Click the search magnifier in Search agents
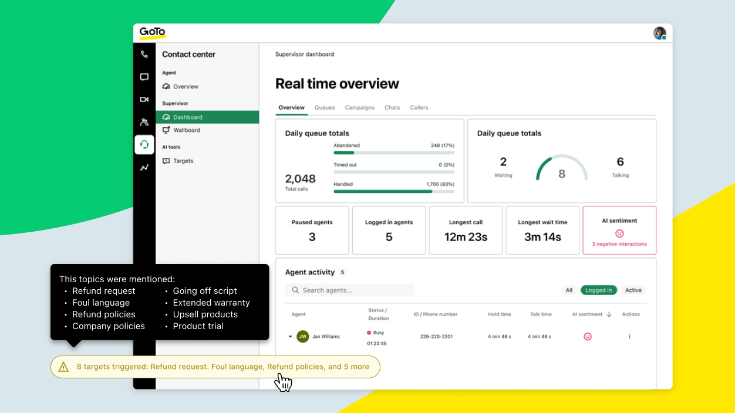The height and width of the screenshot is (413, 735). (295, 290)
